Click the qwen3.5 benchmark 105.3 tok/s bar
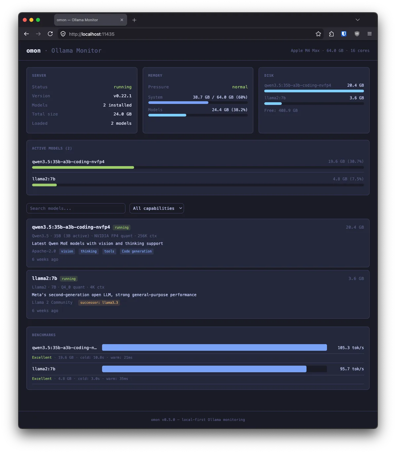This screenshot has height=453, width=396. (214, 347)
